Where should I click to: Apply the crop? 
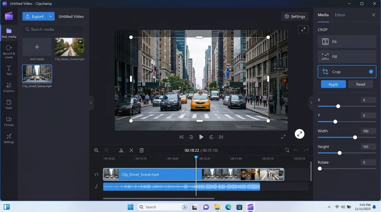tap(333, 84)
